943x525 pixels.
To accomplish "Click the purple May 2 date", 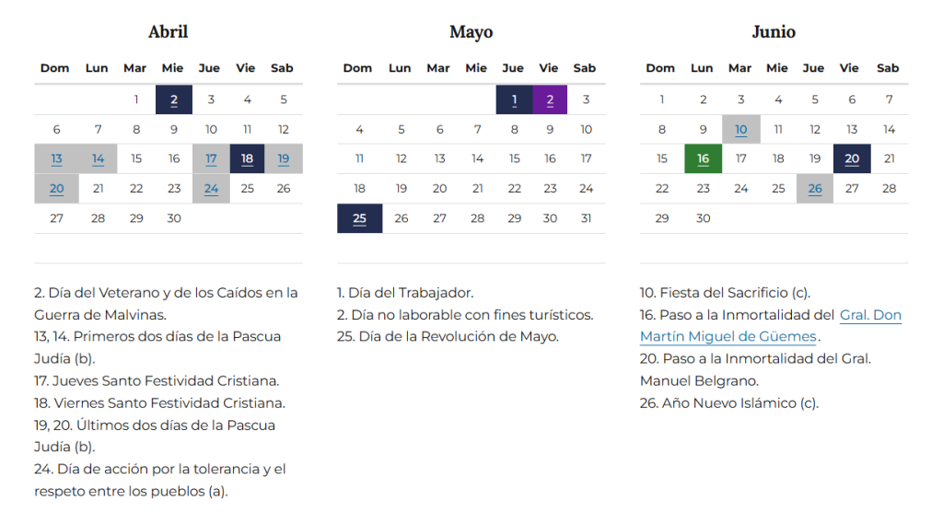I will [x=550, y=99].
